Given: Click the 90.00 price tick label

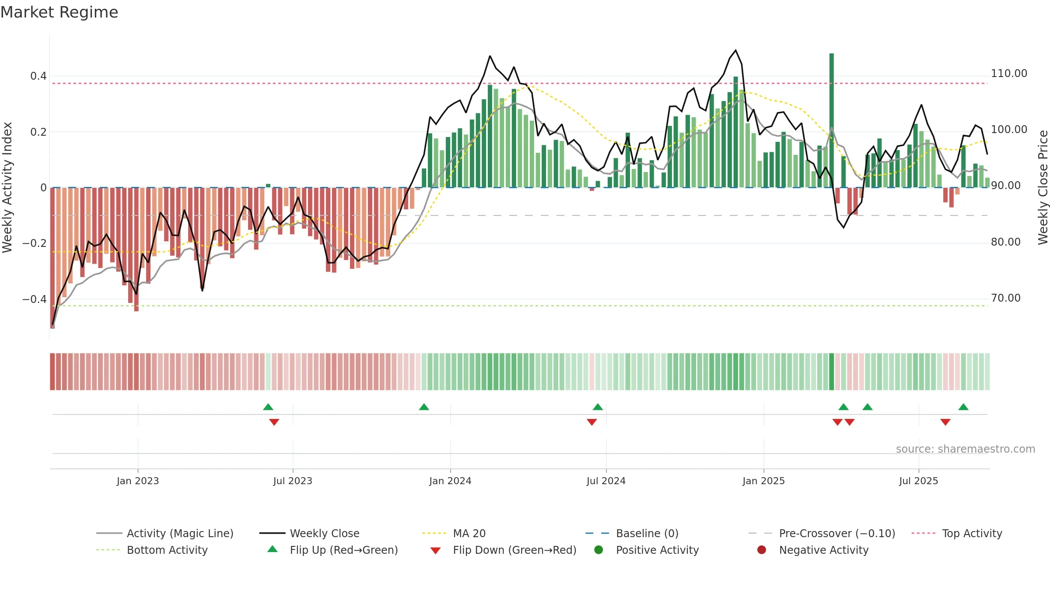Looking at the screenshot, I should click(x=1006, y=186).
